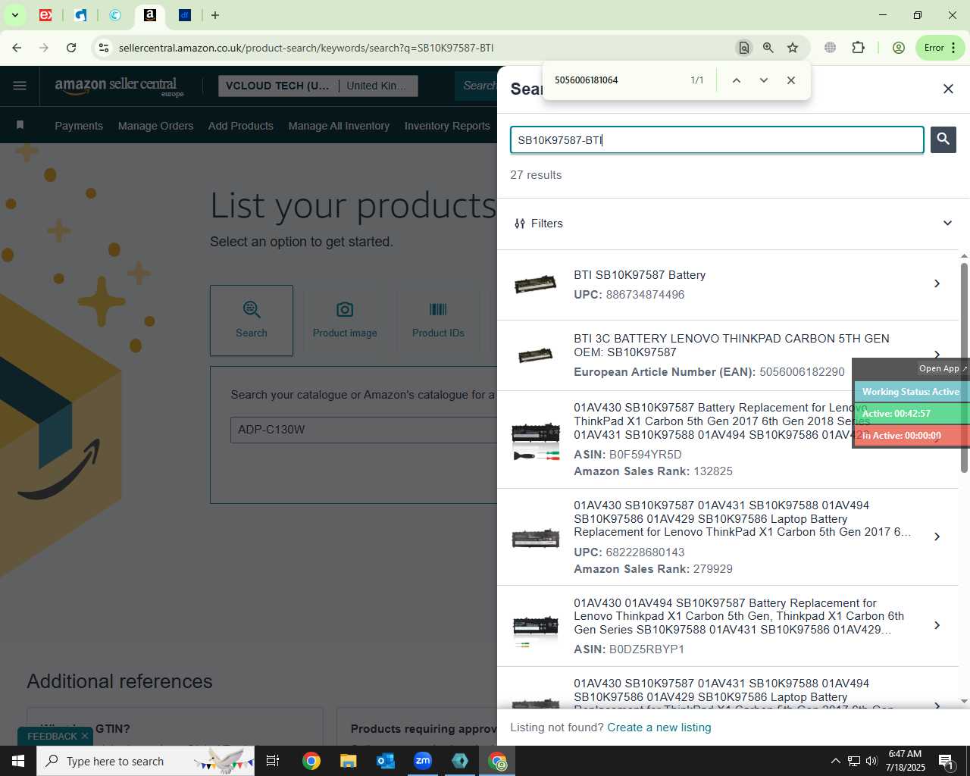Click browser reload button

pyautogui.click(x=71, y=48)
